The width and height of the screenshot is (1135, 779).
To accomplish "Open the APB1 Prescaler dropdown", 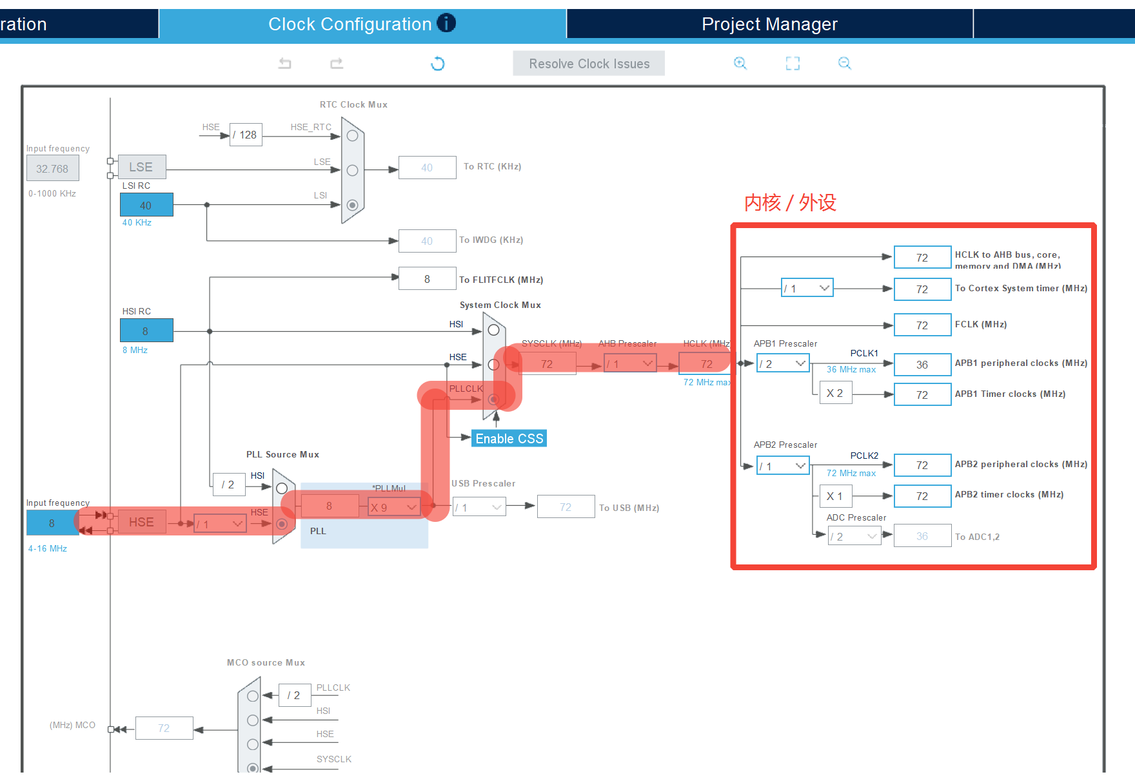I will pyautogui.click(x=783, y=363).
